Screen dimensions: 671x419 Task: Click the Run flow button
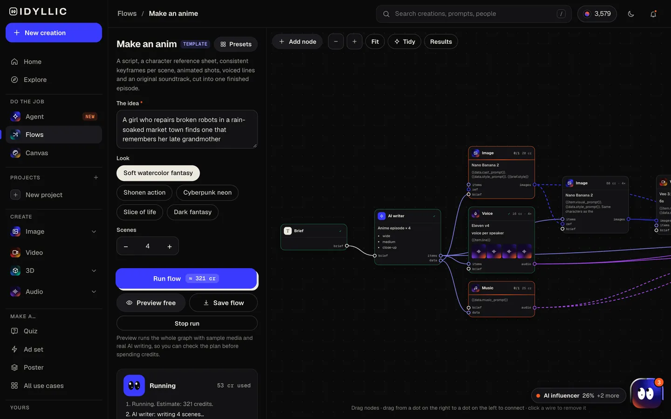tap(186, 278)
